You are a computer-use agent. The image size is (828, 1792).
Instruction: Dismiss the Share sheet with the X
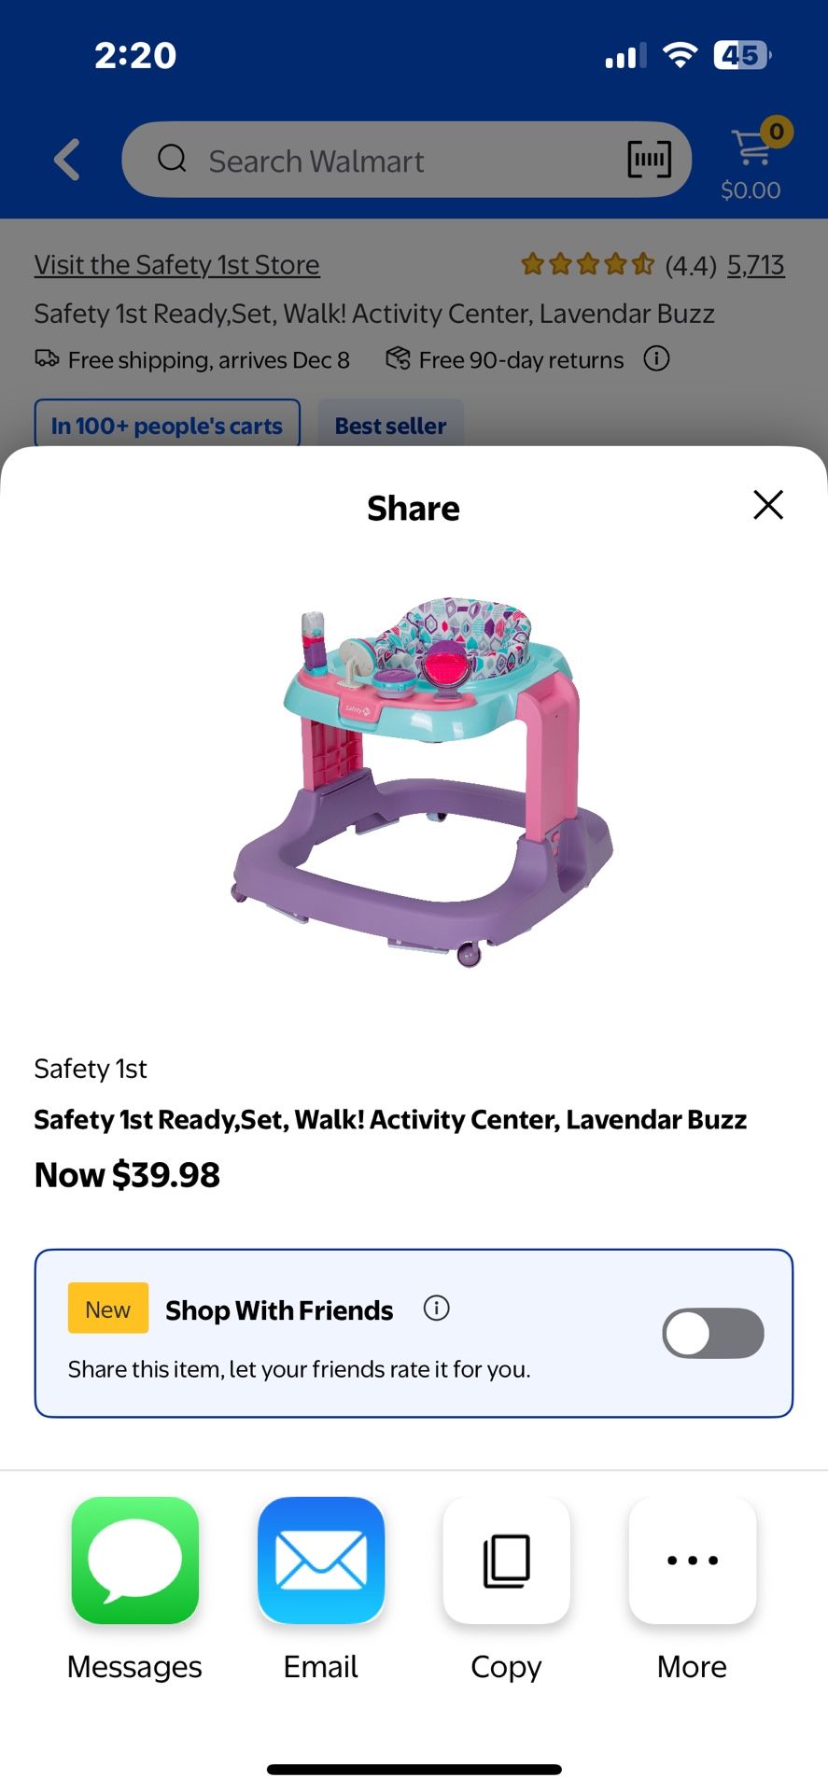point(767,505)
